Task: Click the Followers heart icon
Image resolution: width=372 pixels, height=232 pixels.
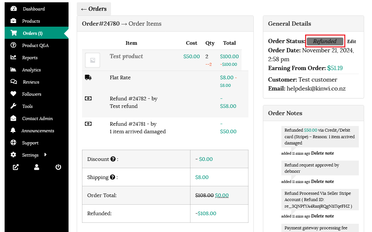Action: (14, 94)
